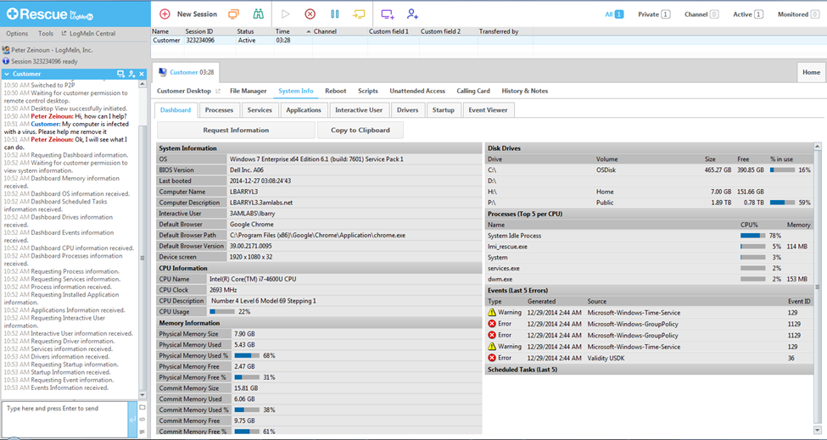Click the lmi_rescue.exe process row

point(649,247)
